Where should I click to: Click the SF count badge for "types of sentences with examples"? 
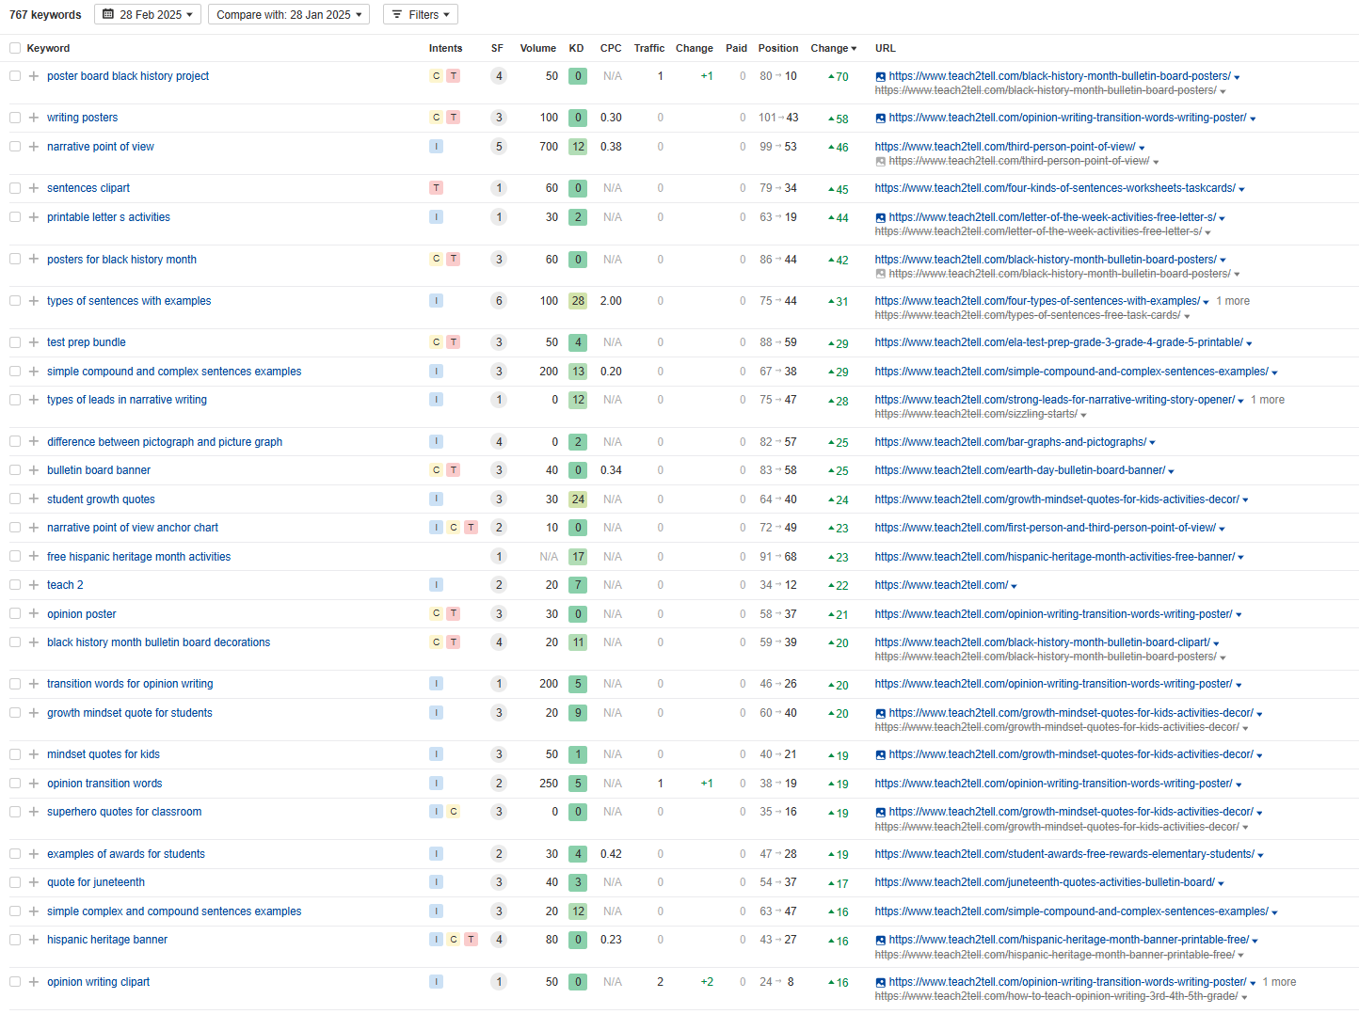499,301
